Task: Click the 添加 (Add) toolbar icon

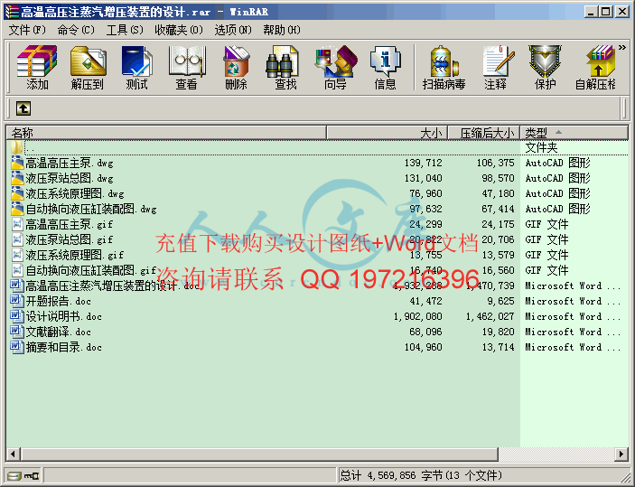Action: coord(37,67)
